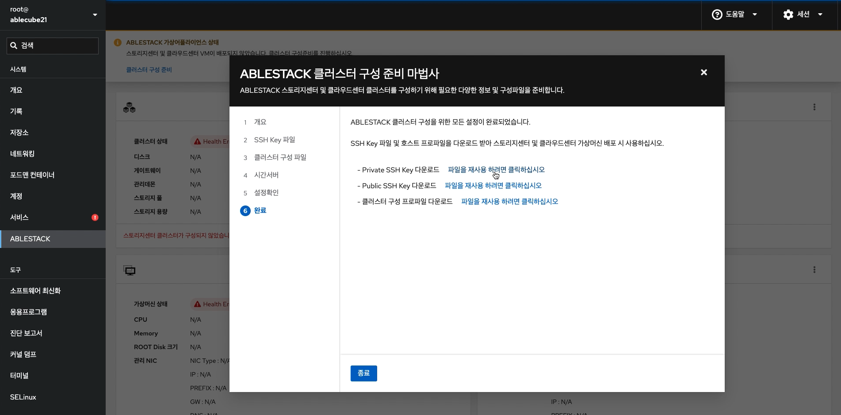Viewport: 841px width, 415px height.
Task: Expand the 도움말 help dropdown arrow
Action: (x=755, y=15)
